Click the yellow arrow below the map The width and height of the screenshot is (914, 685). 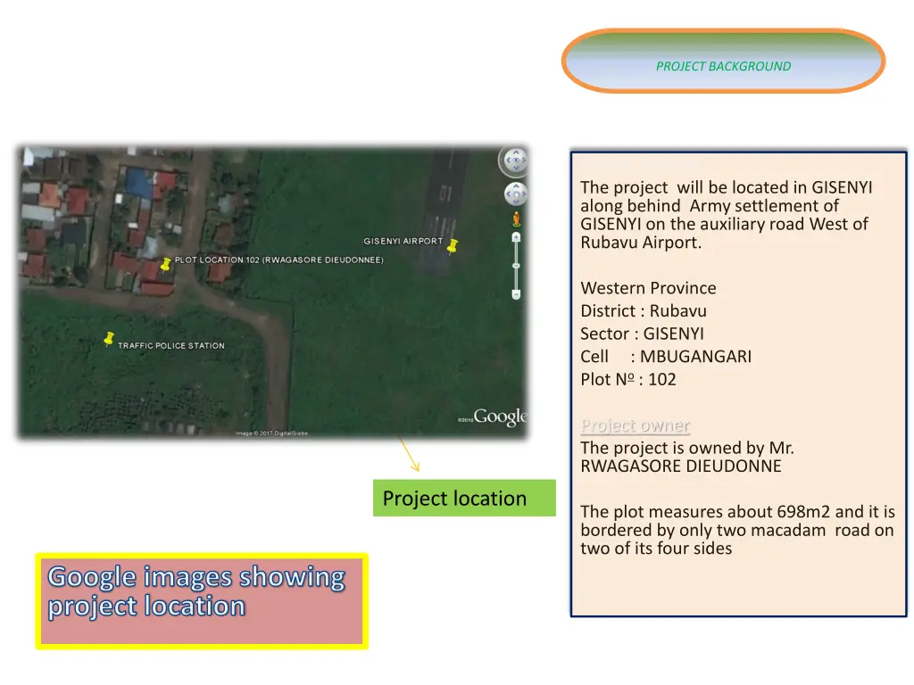[409, 454]
